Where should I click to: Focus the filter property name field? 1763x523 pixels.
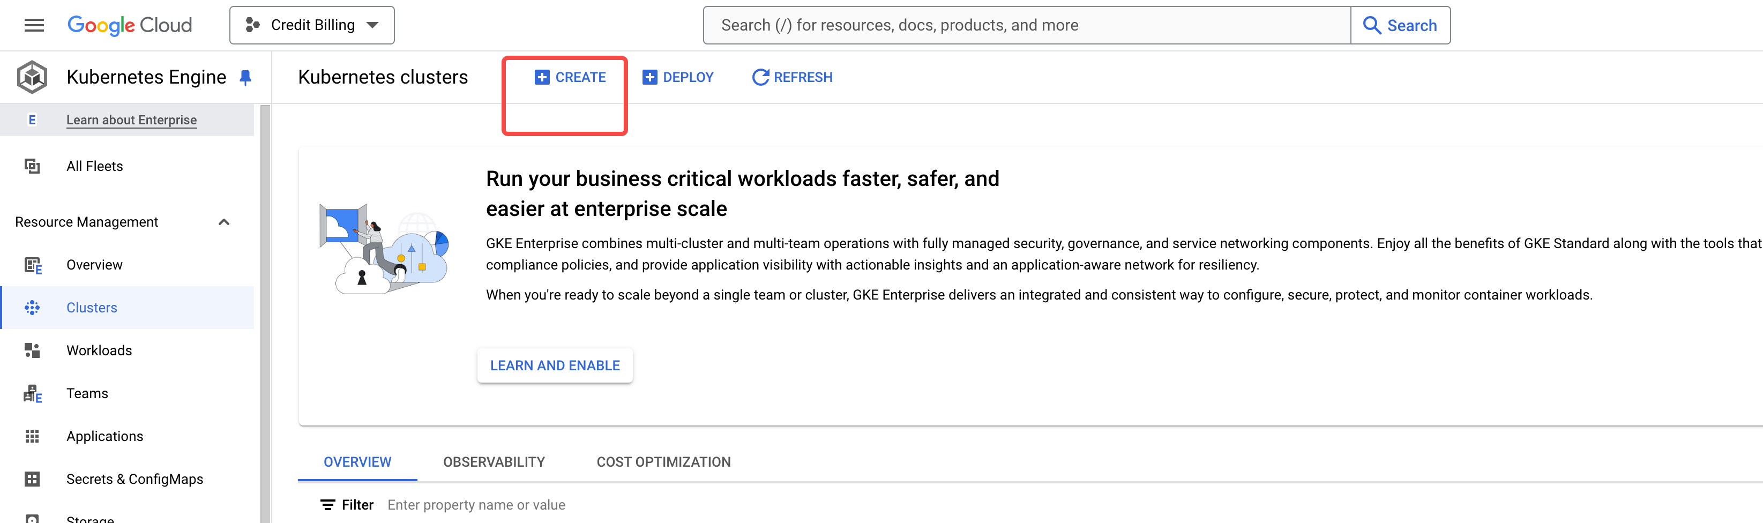[476, 505]
